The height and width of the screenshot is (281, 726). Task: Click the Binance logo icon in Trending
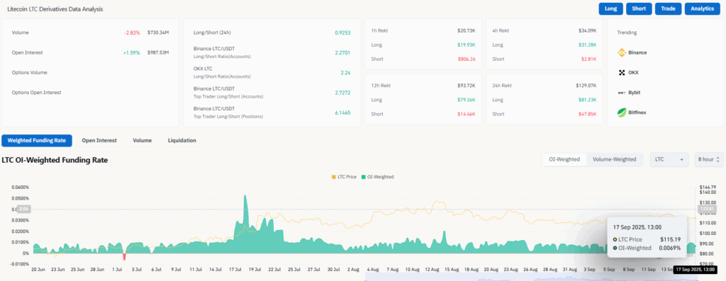click(622, 52)
